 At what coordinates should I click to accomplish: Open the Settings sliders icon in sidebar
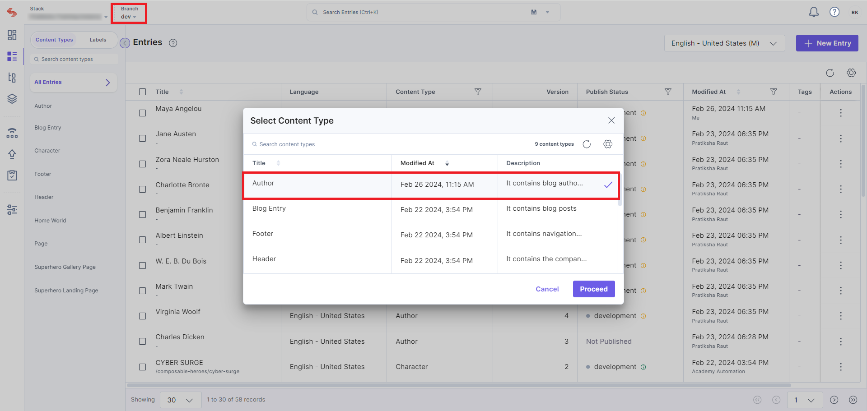tap(12, 209)
